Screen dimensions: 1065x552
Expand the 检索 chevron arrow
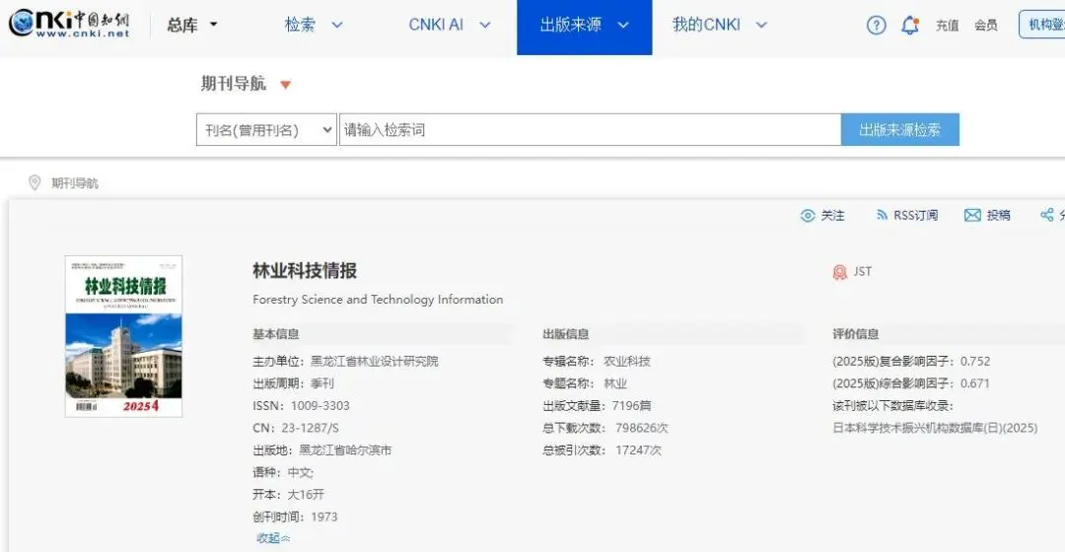point(337,26)
